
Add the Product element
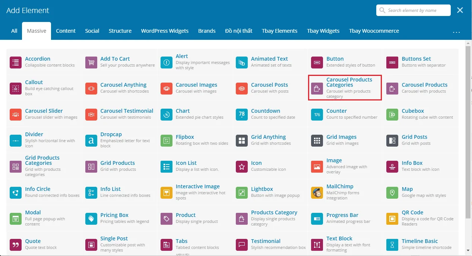pyautogui.click(x=195, y=218)
